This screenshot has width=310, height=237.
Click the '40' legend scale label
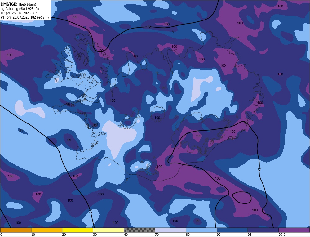[126, 235]
